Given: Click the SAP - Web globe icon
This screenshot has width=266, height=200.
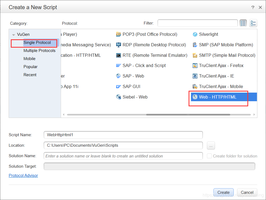Looking at the screenshot, I should coord(118,76).
